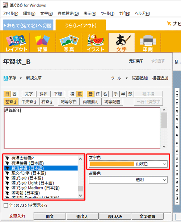The height and width of the screenshot is (222, 181).
Task: Switch to 縦 vertical writing
Action: pyautogui.click(x=80, y=94)
